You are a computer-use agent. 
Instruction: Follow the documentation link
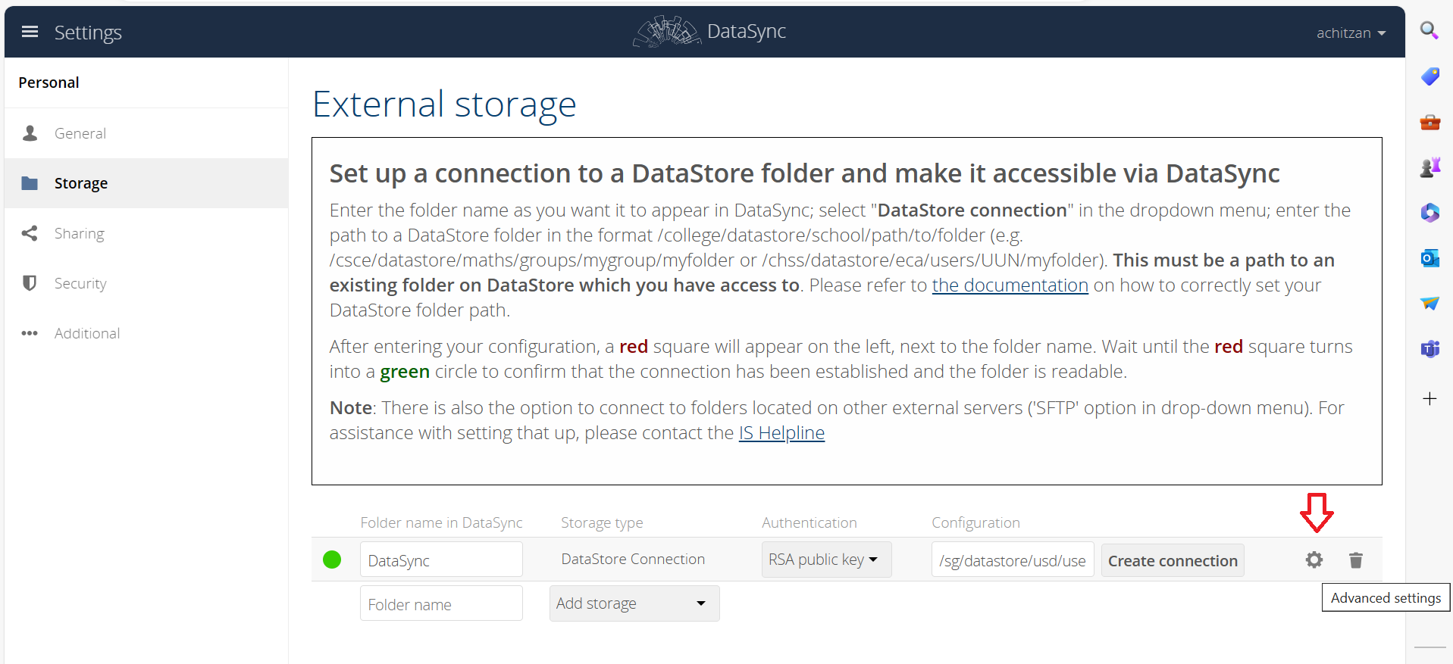tap(1010, 285)
